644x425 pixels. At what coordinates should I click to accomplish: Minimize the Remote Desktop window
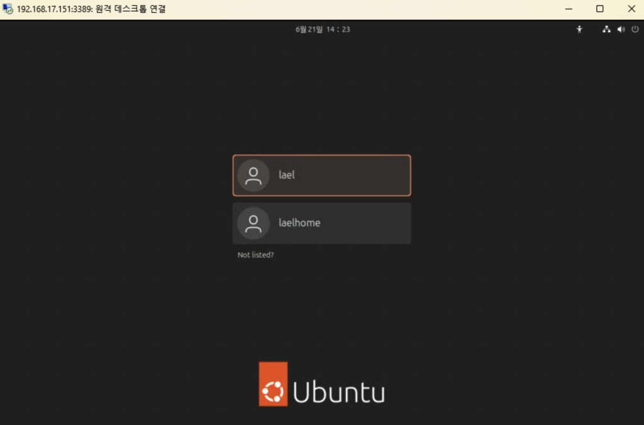[569, 9]
